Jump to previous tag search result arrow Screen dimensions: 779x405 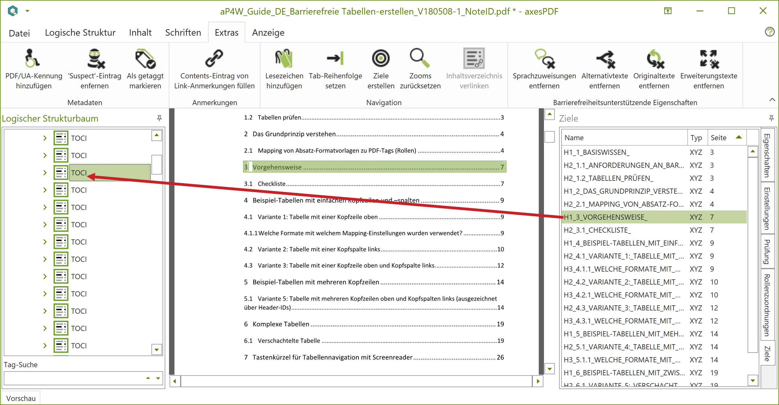click(148, 378)
